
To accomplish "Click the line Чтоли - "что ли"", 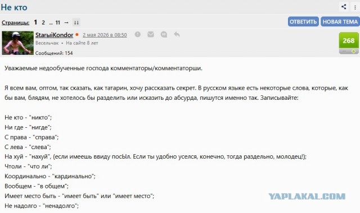I will 28,166.
